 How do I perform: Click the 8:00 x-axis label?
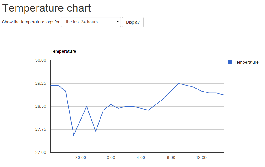[x=171, y=157]
